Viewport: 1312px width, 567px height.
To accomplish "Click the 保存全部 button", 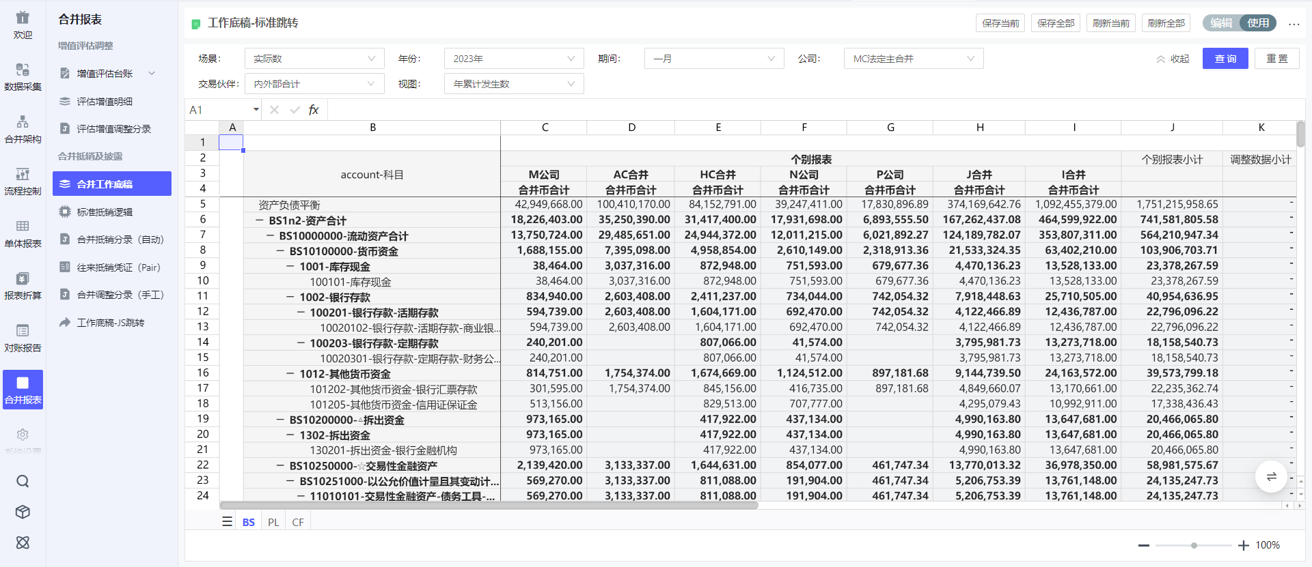I will click(x=1056, y=23).
